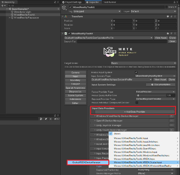The image size is (180, 175).
Task: Open Microsoft.MixedReality.Toolkit.OpenVR.Input submenu
Action: pos(144,149)
